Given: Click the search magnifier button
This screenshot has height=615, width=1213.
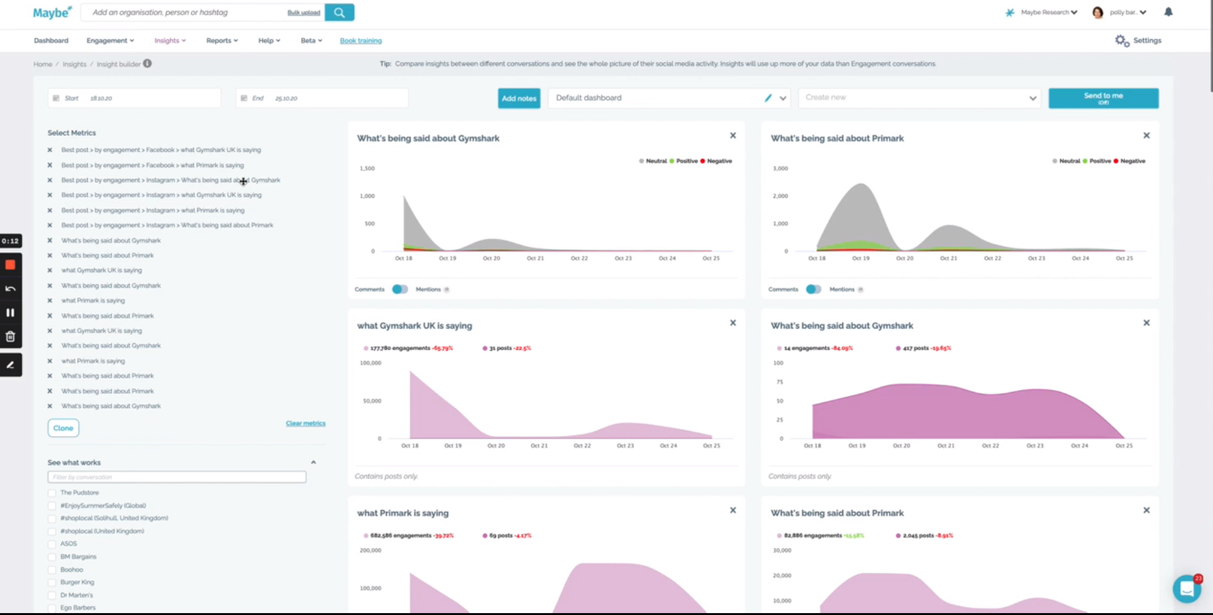Looking at the screenshot, I should tap(339, 12).
